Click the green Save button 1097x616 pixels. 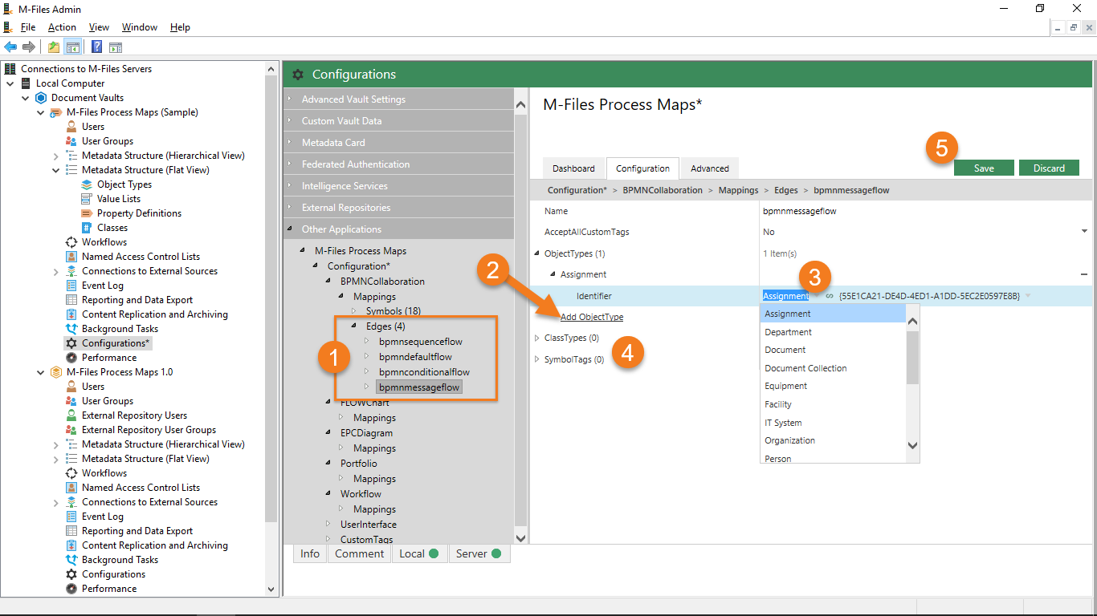(x=984, y=168)
